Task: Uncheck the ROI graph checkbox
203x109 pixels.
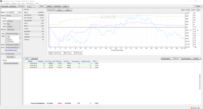Action: 182,10
